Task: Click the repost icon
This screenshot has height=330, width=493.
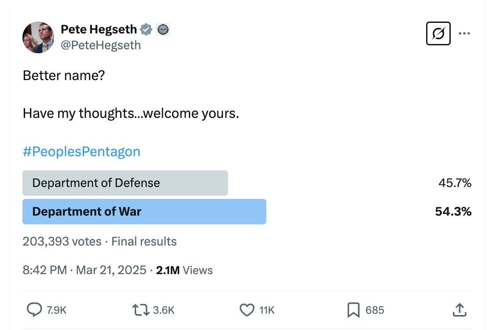Action: pos(142,310)
